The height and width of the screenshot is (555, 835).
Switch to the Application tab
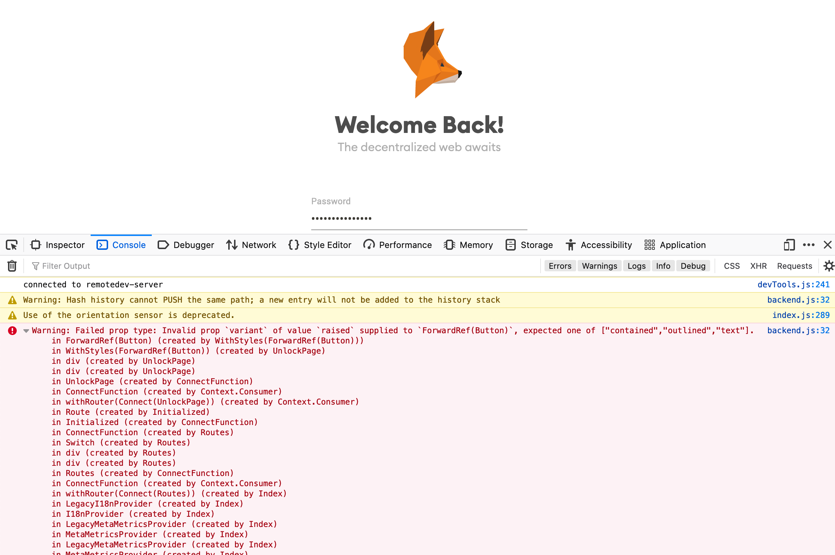675,245
